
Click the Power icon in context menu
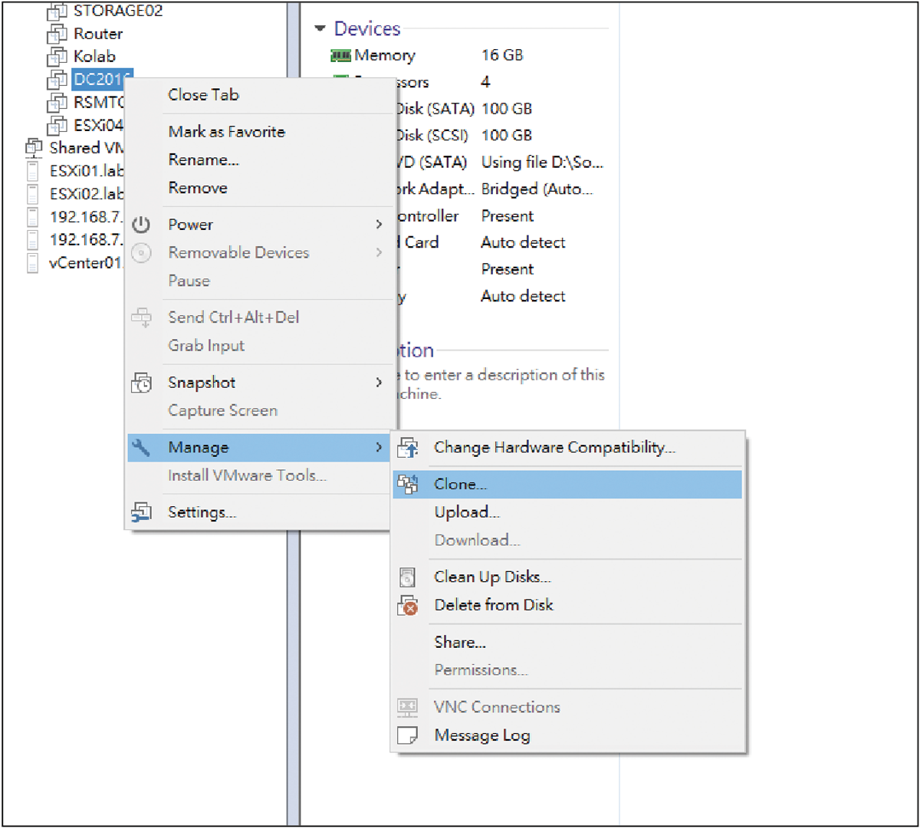point(141,225)
